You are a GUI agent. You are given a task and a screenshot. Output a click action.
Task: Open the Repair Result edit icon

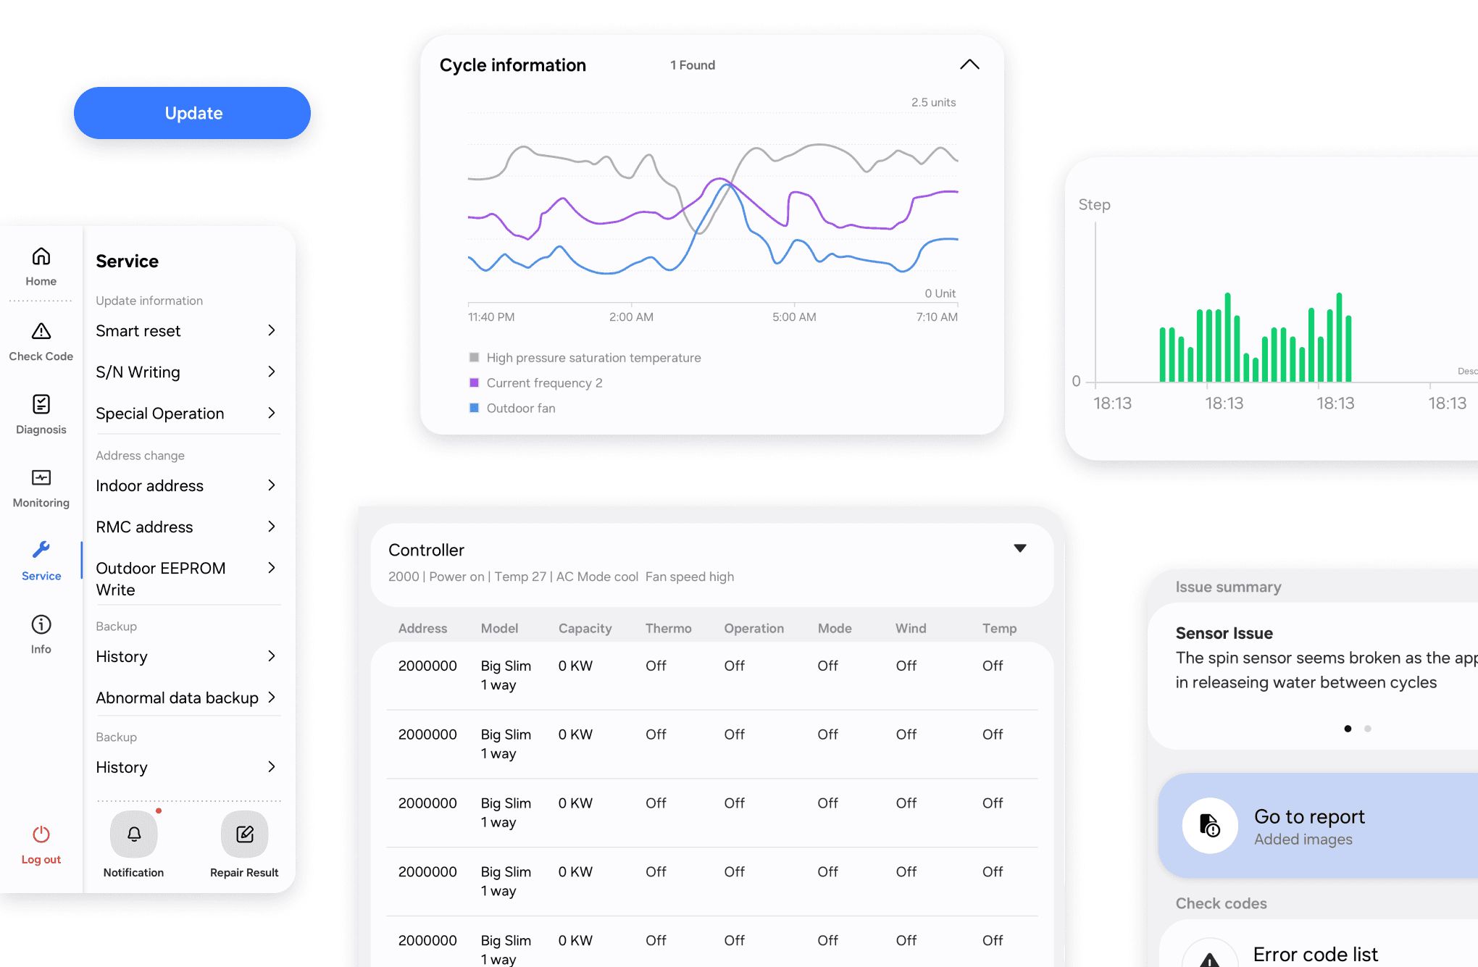pos(245,834)
